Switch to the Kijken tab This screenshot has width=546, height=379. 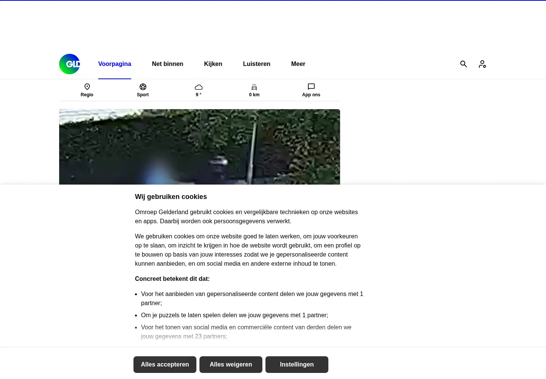click(x=213, y=64)
